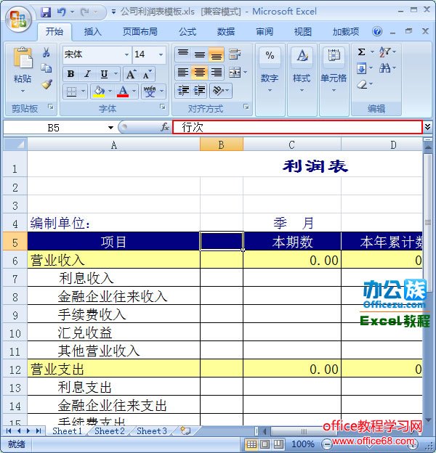Insert AutoSum with sigma icon

[361, 52]
